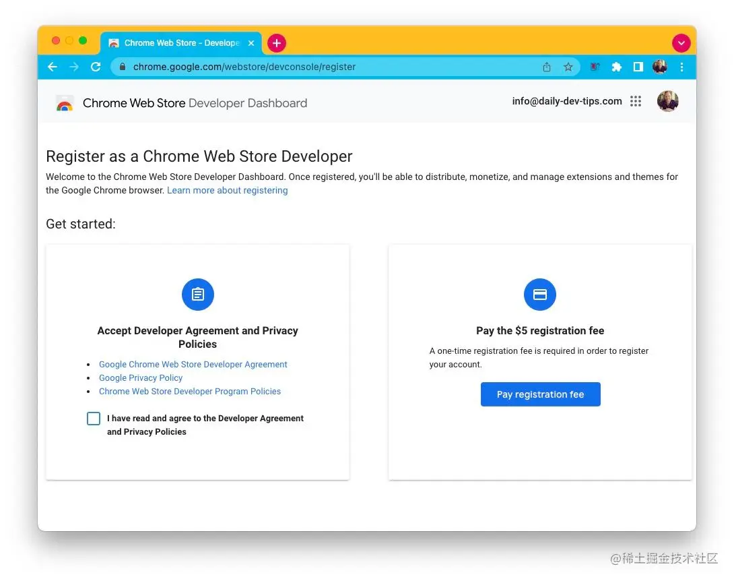Open the Google apps grid icon
The width and height of the screenshot is (734, 581).
[635, 101]
